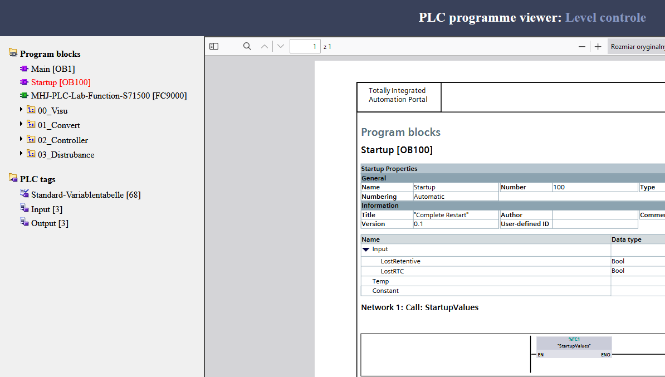Screen dimensions: 665x377
Task: Click the "Complete Restart" title value
Action: 441,215
